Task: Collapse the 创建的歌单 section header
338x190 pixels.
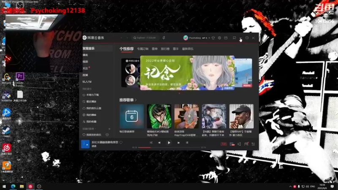Action: [89, 129]
